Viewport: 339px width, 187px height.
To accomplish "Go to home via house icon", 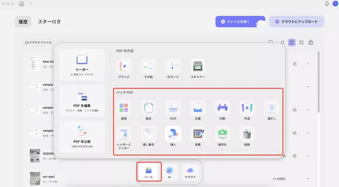I will pyautogui.click(x=22, y=4).
